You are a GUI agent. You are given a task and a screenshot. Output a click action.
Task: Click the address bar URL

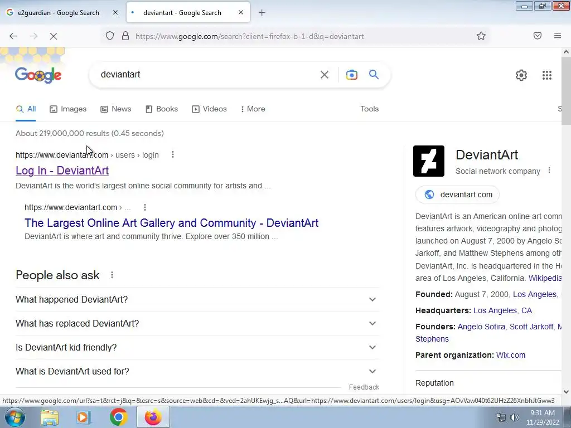tap(249, 36)
